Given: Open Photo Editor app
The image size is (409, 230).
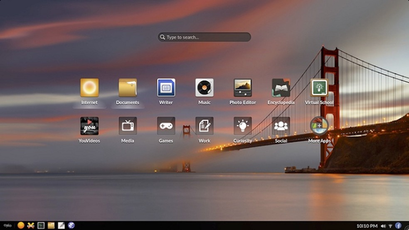Looking at the screenshot, I should (243, 88).
